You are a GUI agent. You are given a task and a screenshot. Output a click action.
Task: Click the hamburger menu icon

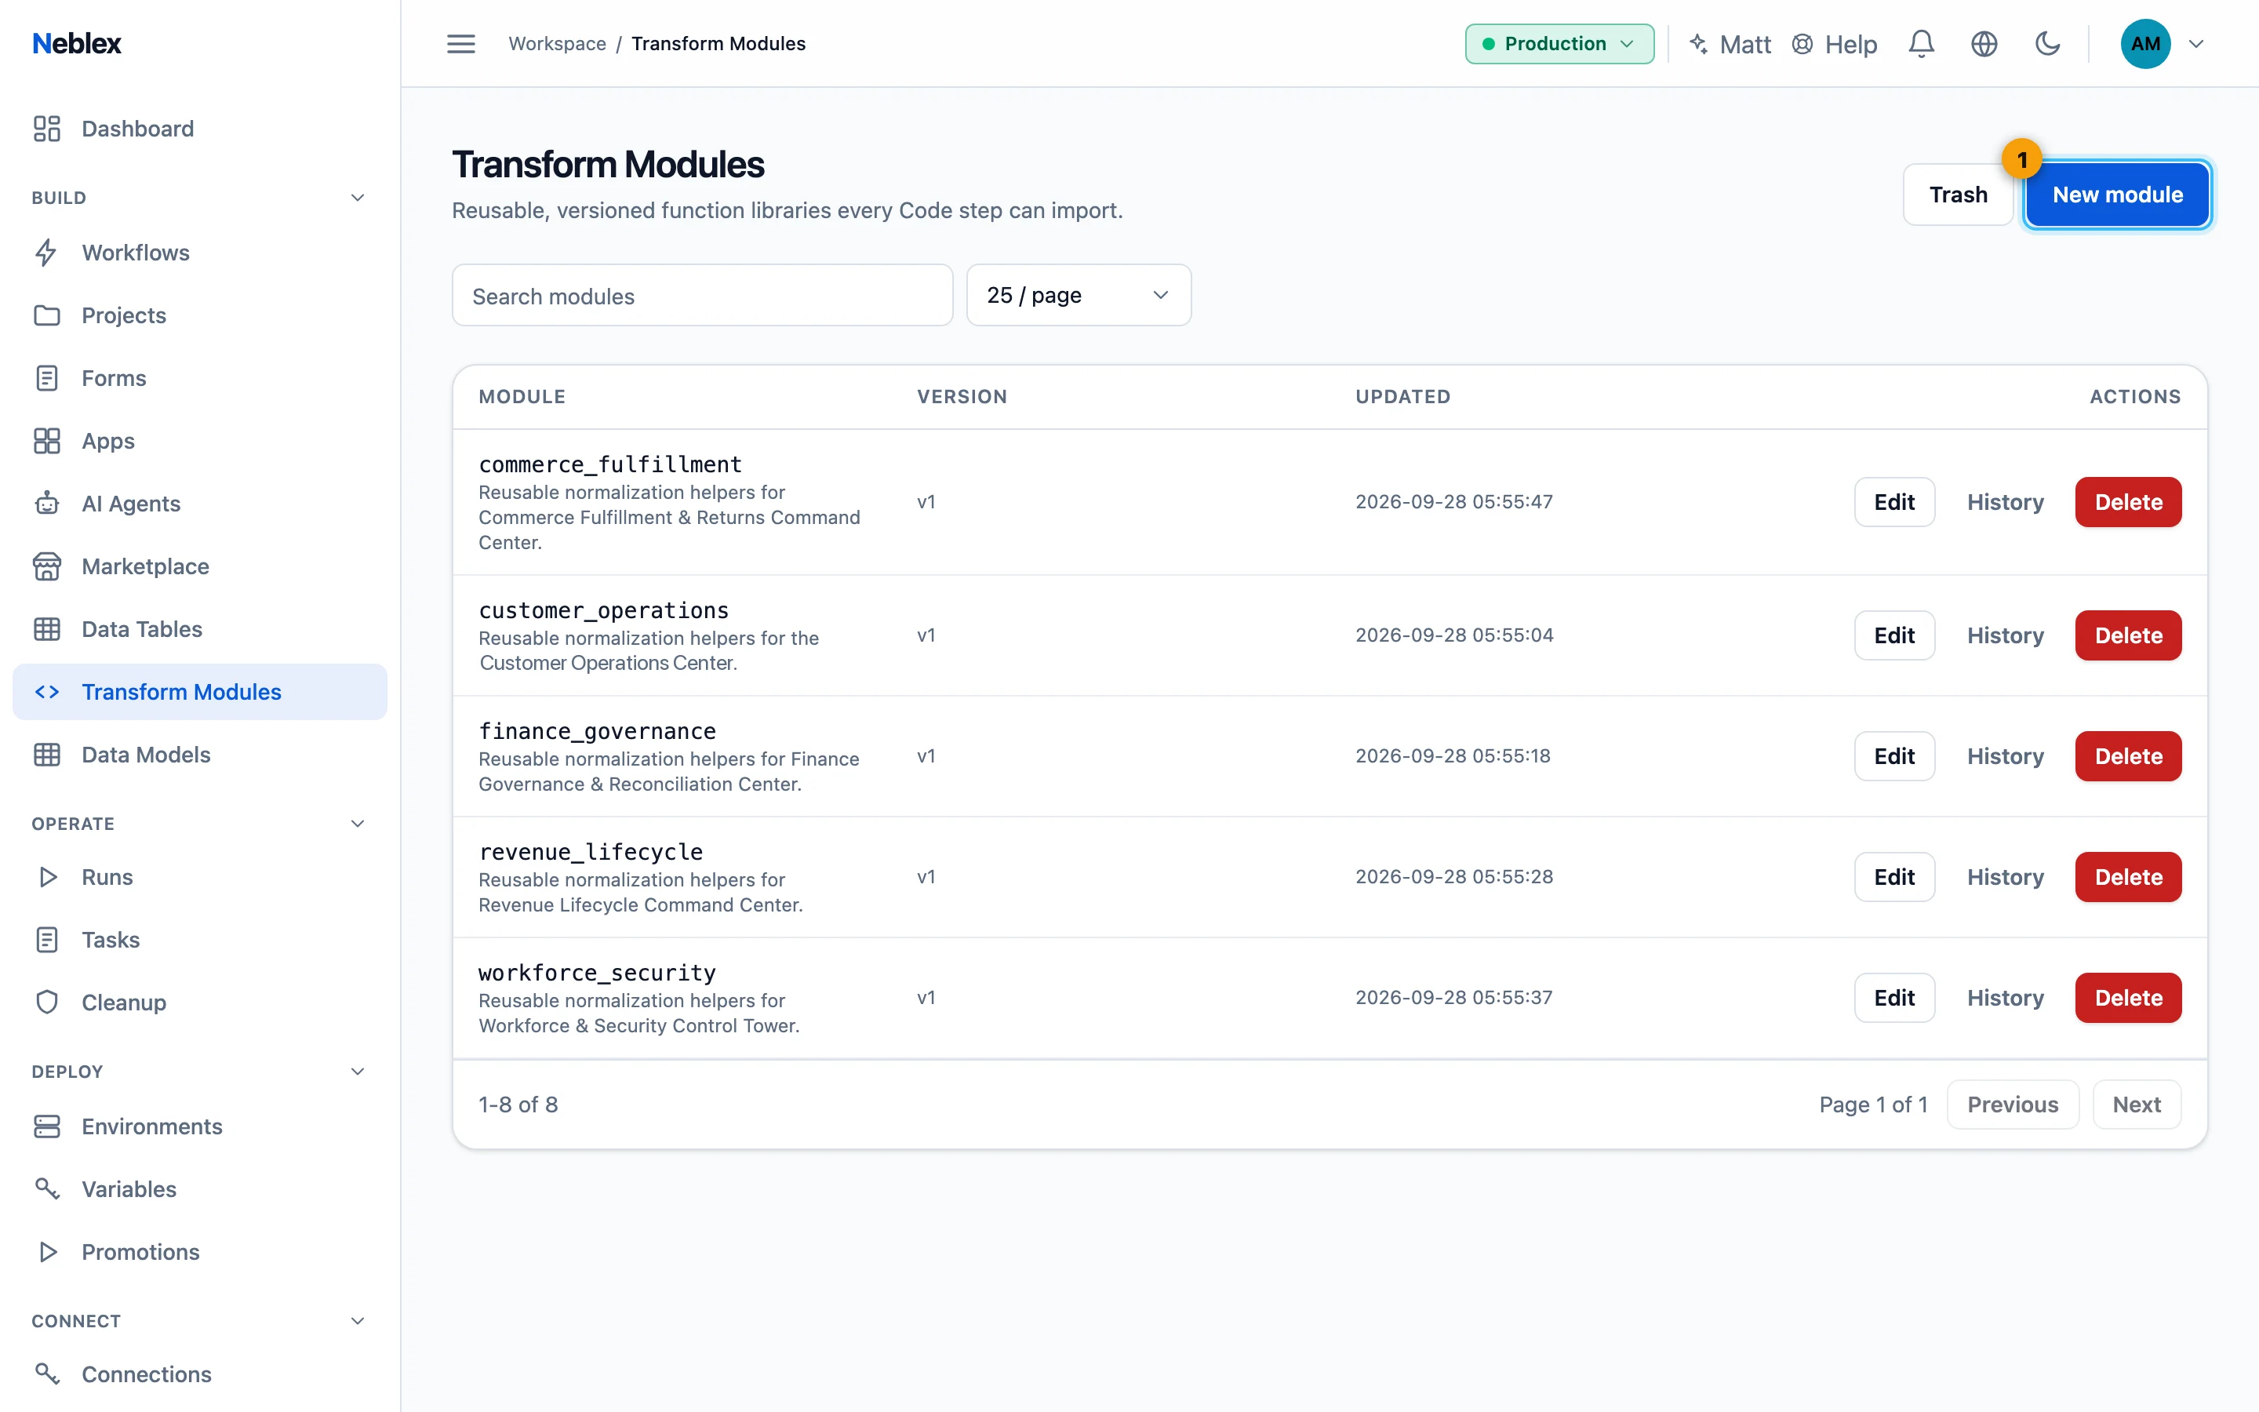[460, 44]
